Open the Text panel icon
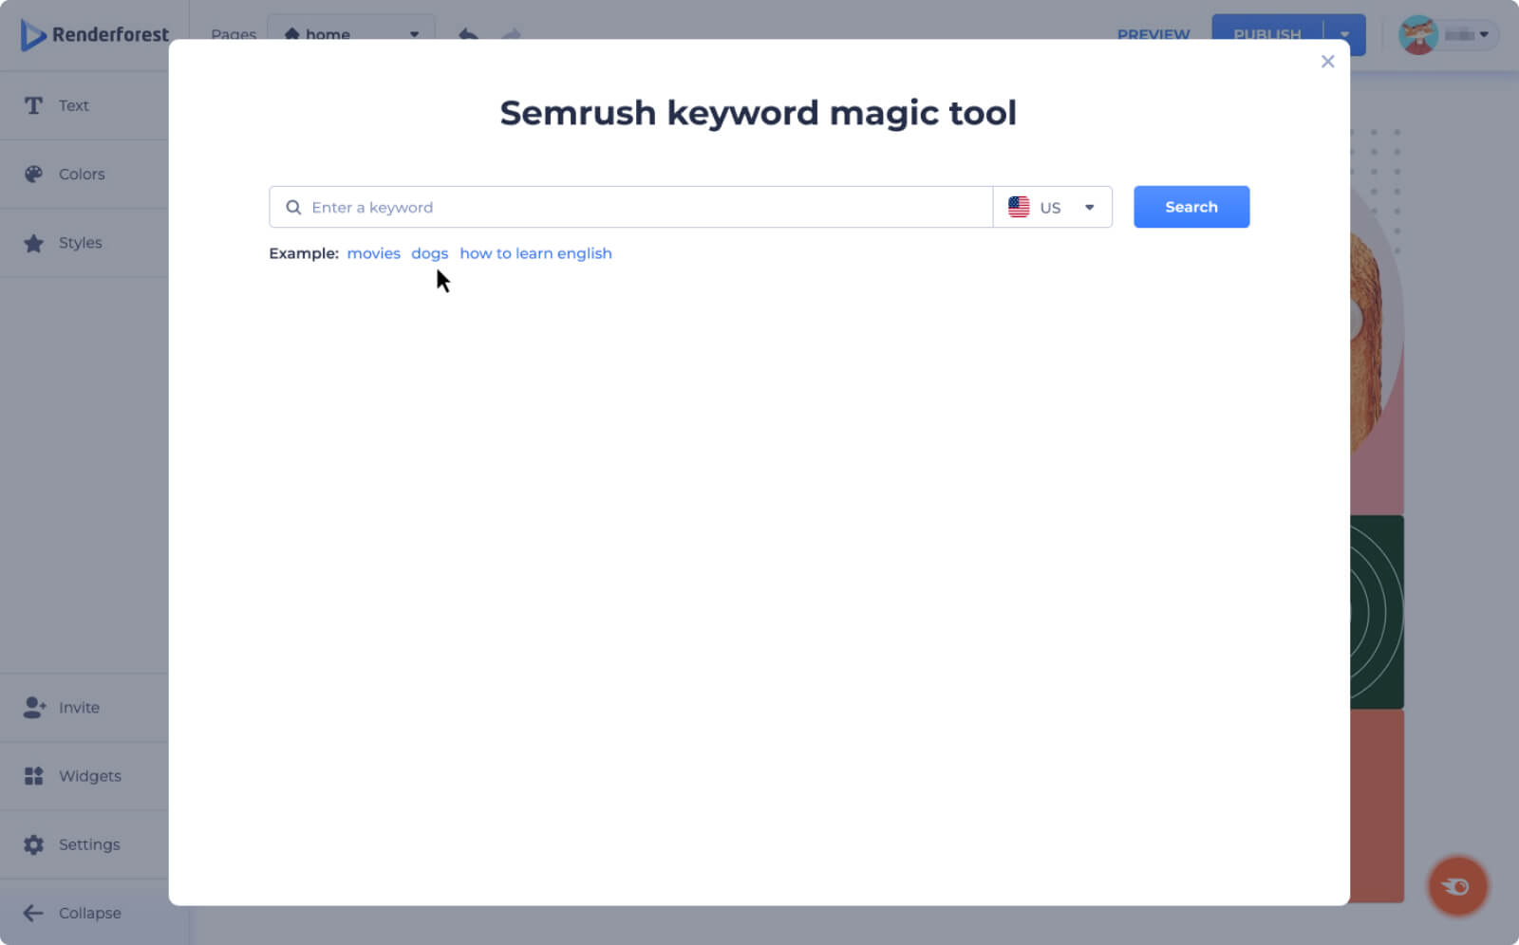Image resolution: width=1519 pixels, height=945 pixels. tap(33, 105)
